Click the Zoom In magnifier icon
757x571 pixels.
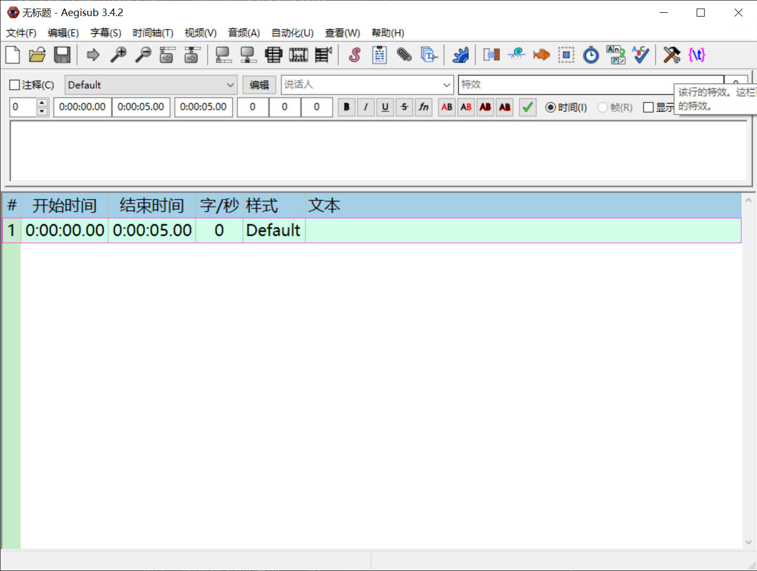point(118,55)
